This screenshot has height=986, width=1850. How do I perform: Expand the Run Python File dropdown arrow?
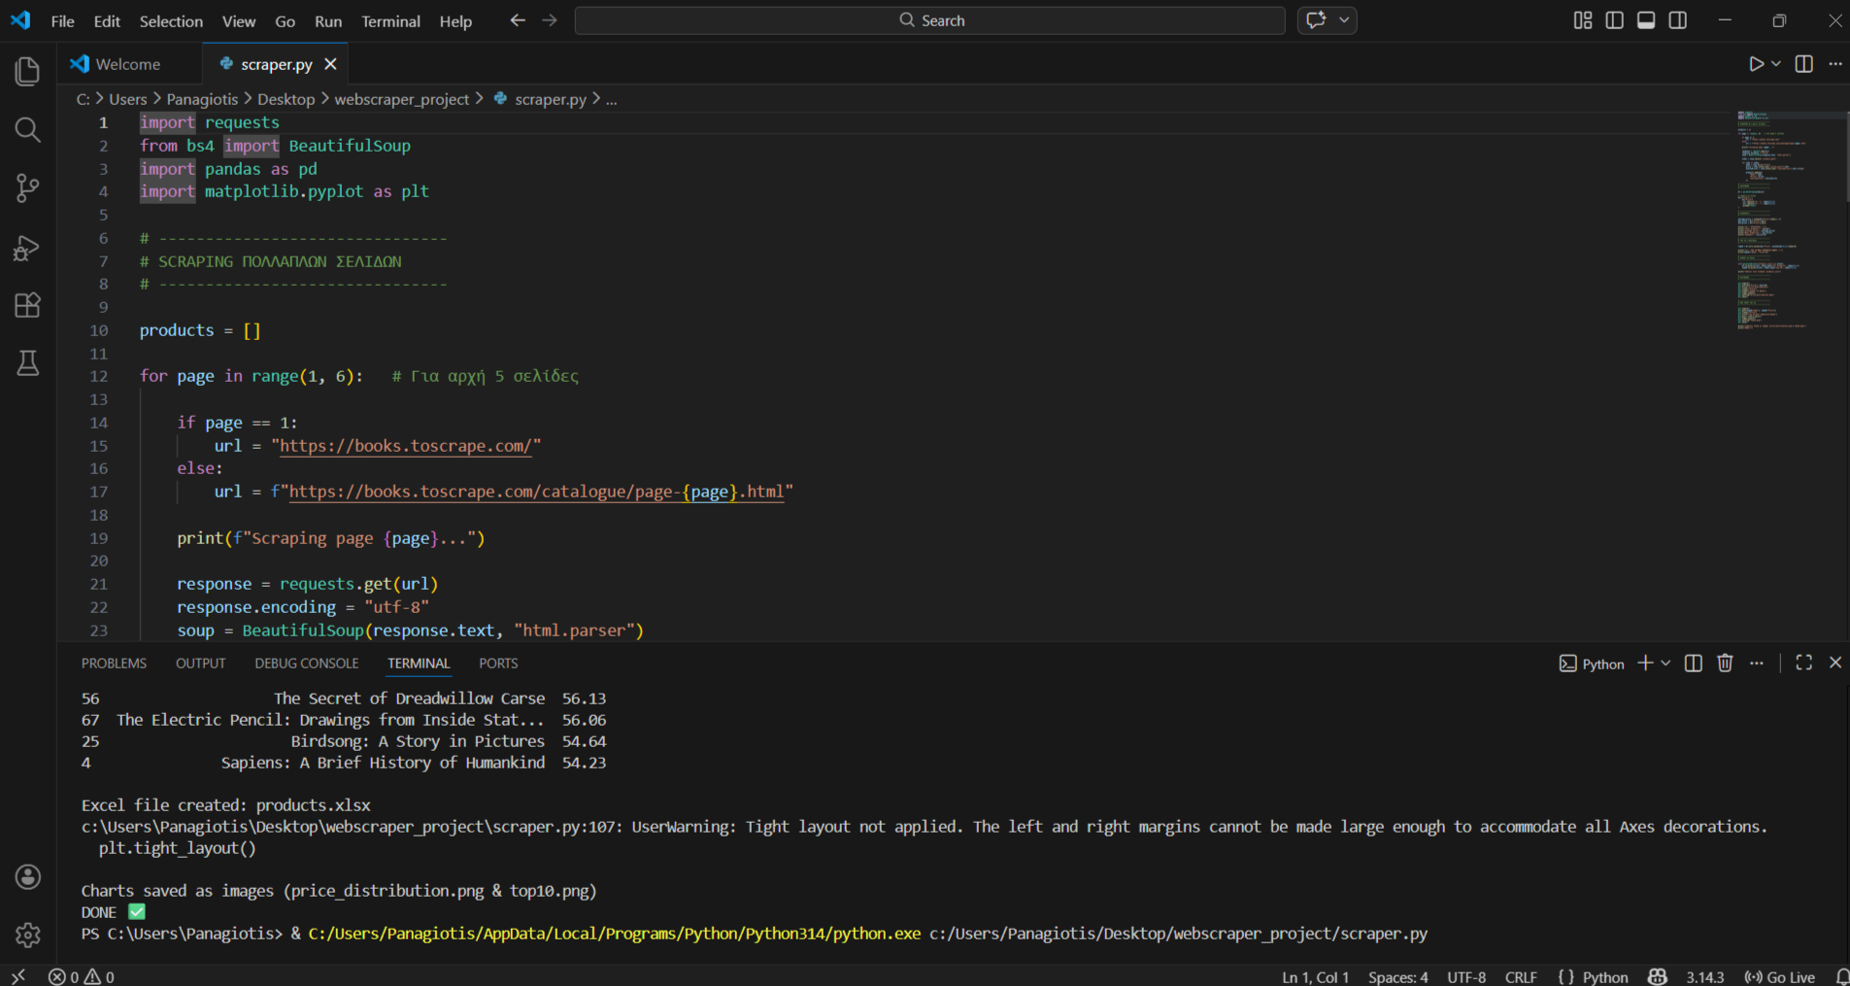(x=1776, y=64)
